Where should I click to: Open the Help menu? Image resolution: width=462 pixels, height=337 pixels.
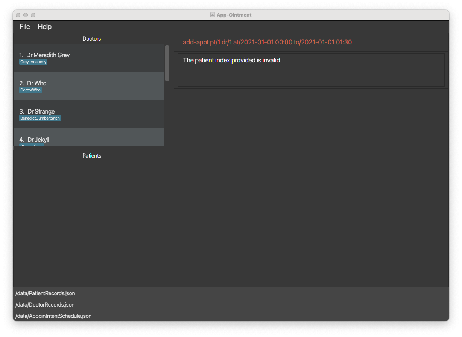[x=44, y=27]
